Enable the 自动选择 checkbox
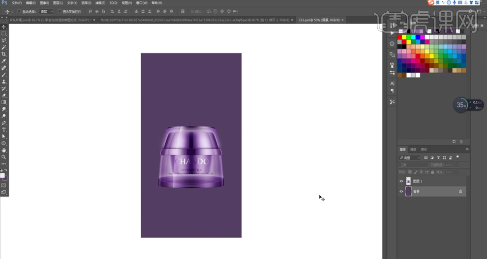 (19, 11)
